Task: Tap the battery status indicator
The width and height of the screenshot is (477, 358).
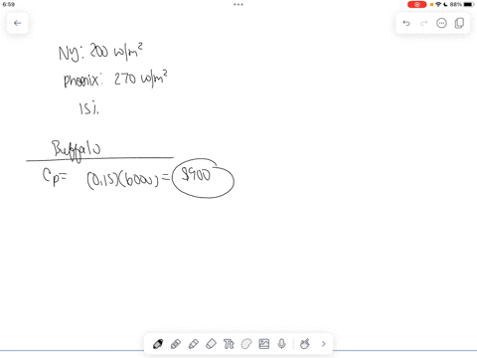Action: (469, 4)
